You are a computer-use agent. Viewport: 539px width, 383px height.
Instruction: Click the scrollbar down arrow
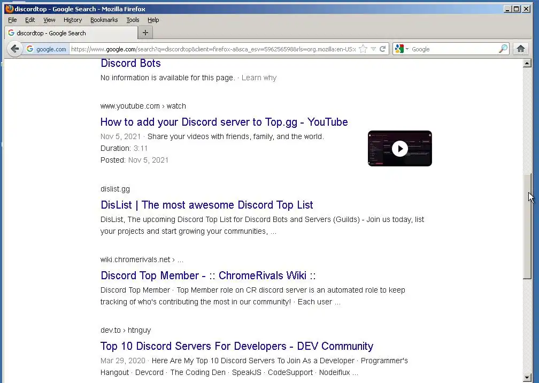(x=527, y=377)
